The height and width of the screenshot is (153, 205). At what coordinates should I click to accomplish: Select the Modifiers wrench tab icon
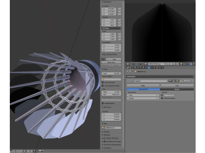[149, 67]
